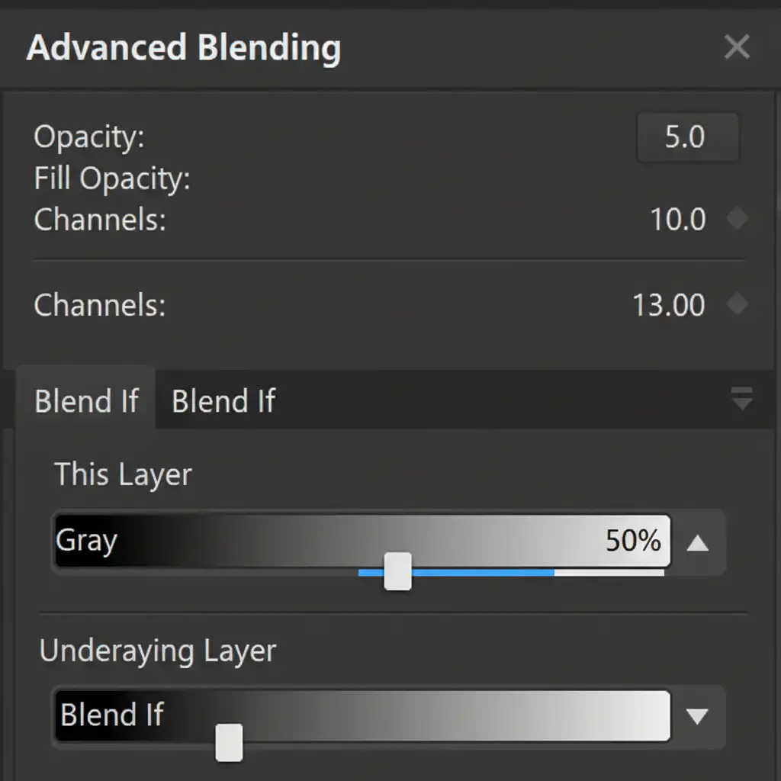
Task: Open the Blend If selector under Underlying Layer
Action: point(112,715)
